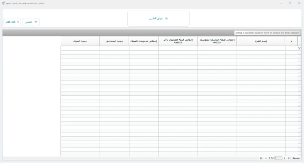Click filter cell under رصيد البنوك
The width and height of the screenshot is (304, 163).
click(80, 48)
